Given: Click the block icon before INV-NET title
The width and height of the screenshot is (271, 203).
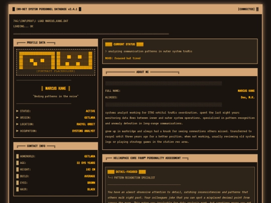Looking at the screenshot, I should [14, 9].
